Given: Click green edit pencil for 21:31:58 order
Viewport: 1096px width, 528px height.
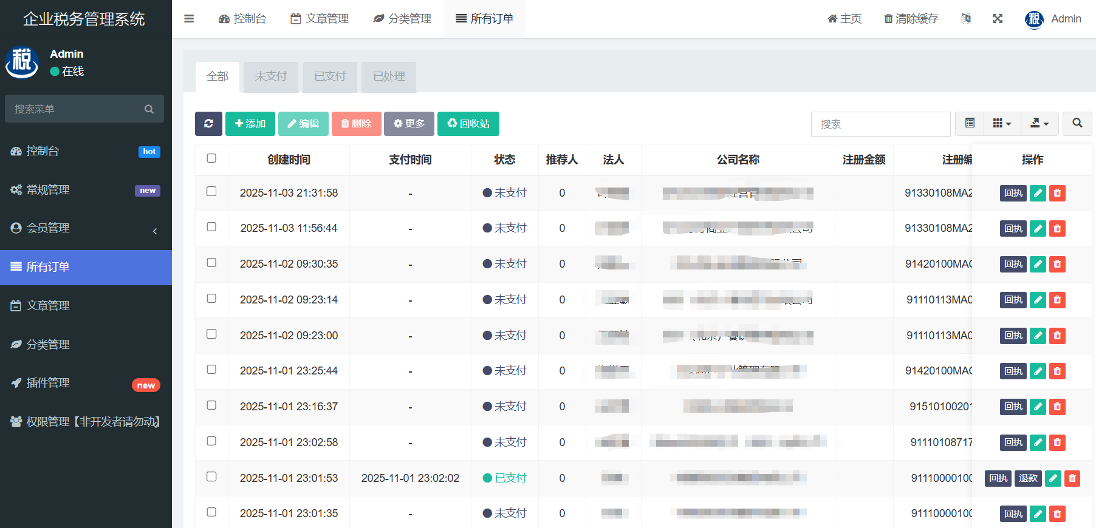Looking at the screenshot, I should 1038,194.
